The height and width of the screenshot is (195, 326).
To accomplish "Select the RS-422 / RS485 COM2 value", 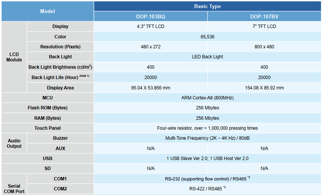I will point(207,189).
